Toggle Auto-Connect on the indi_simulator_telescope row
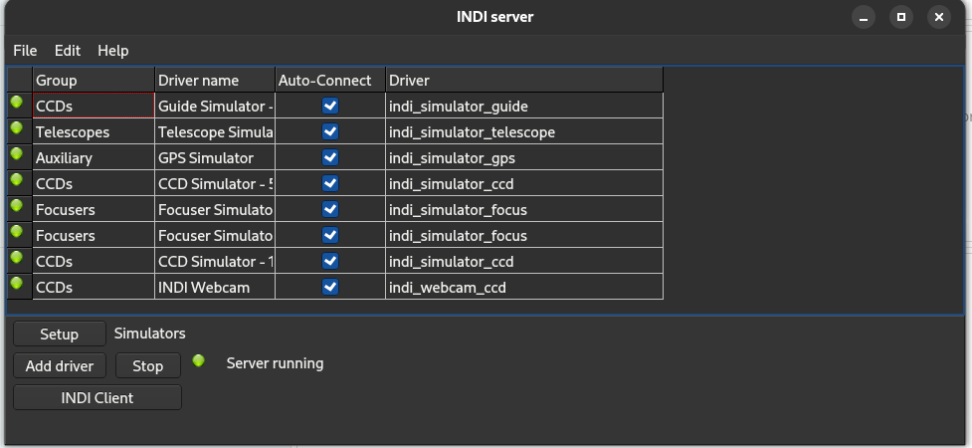972x448 pixels. click(330, 131)
